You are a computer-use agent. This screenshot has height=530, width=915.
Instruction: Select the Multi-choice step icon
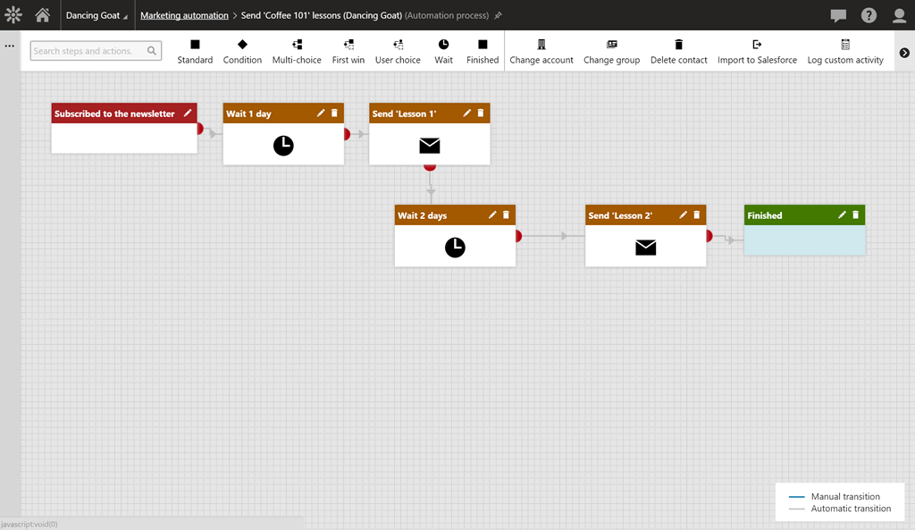point(297,51)
